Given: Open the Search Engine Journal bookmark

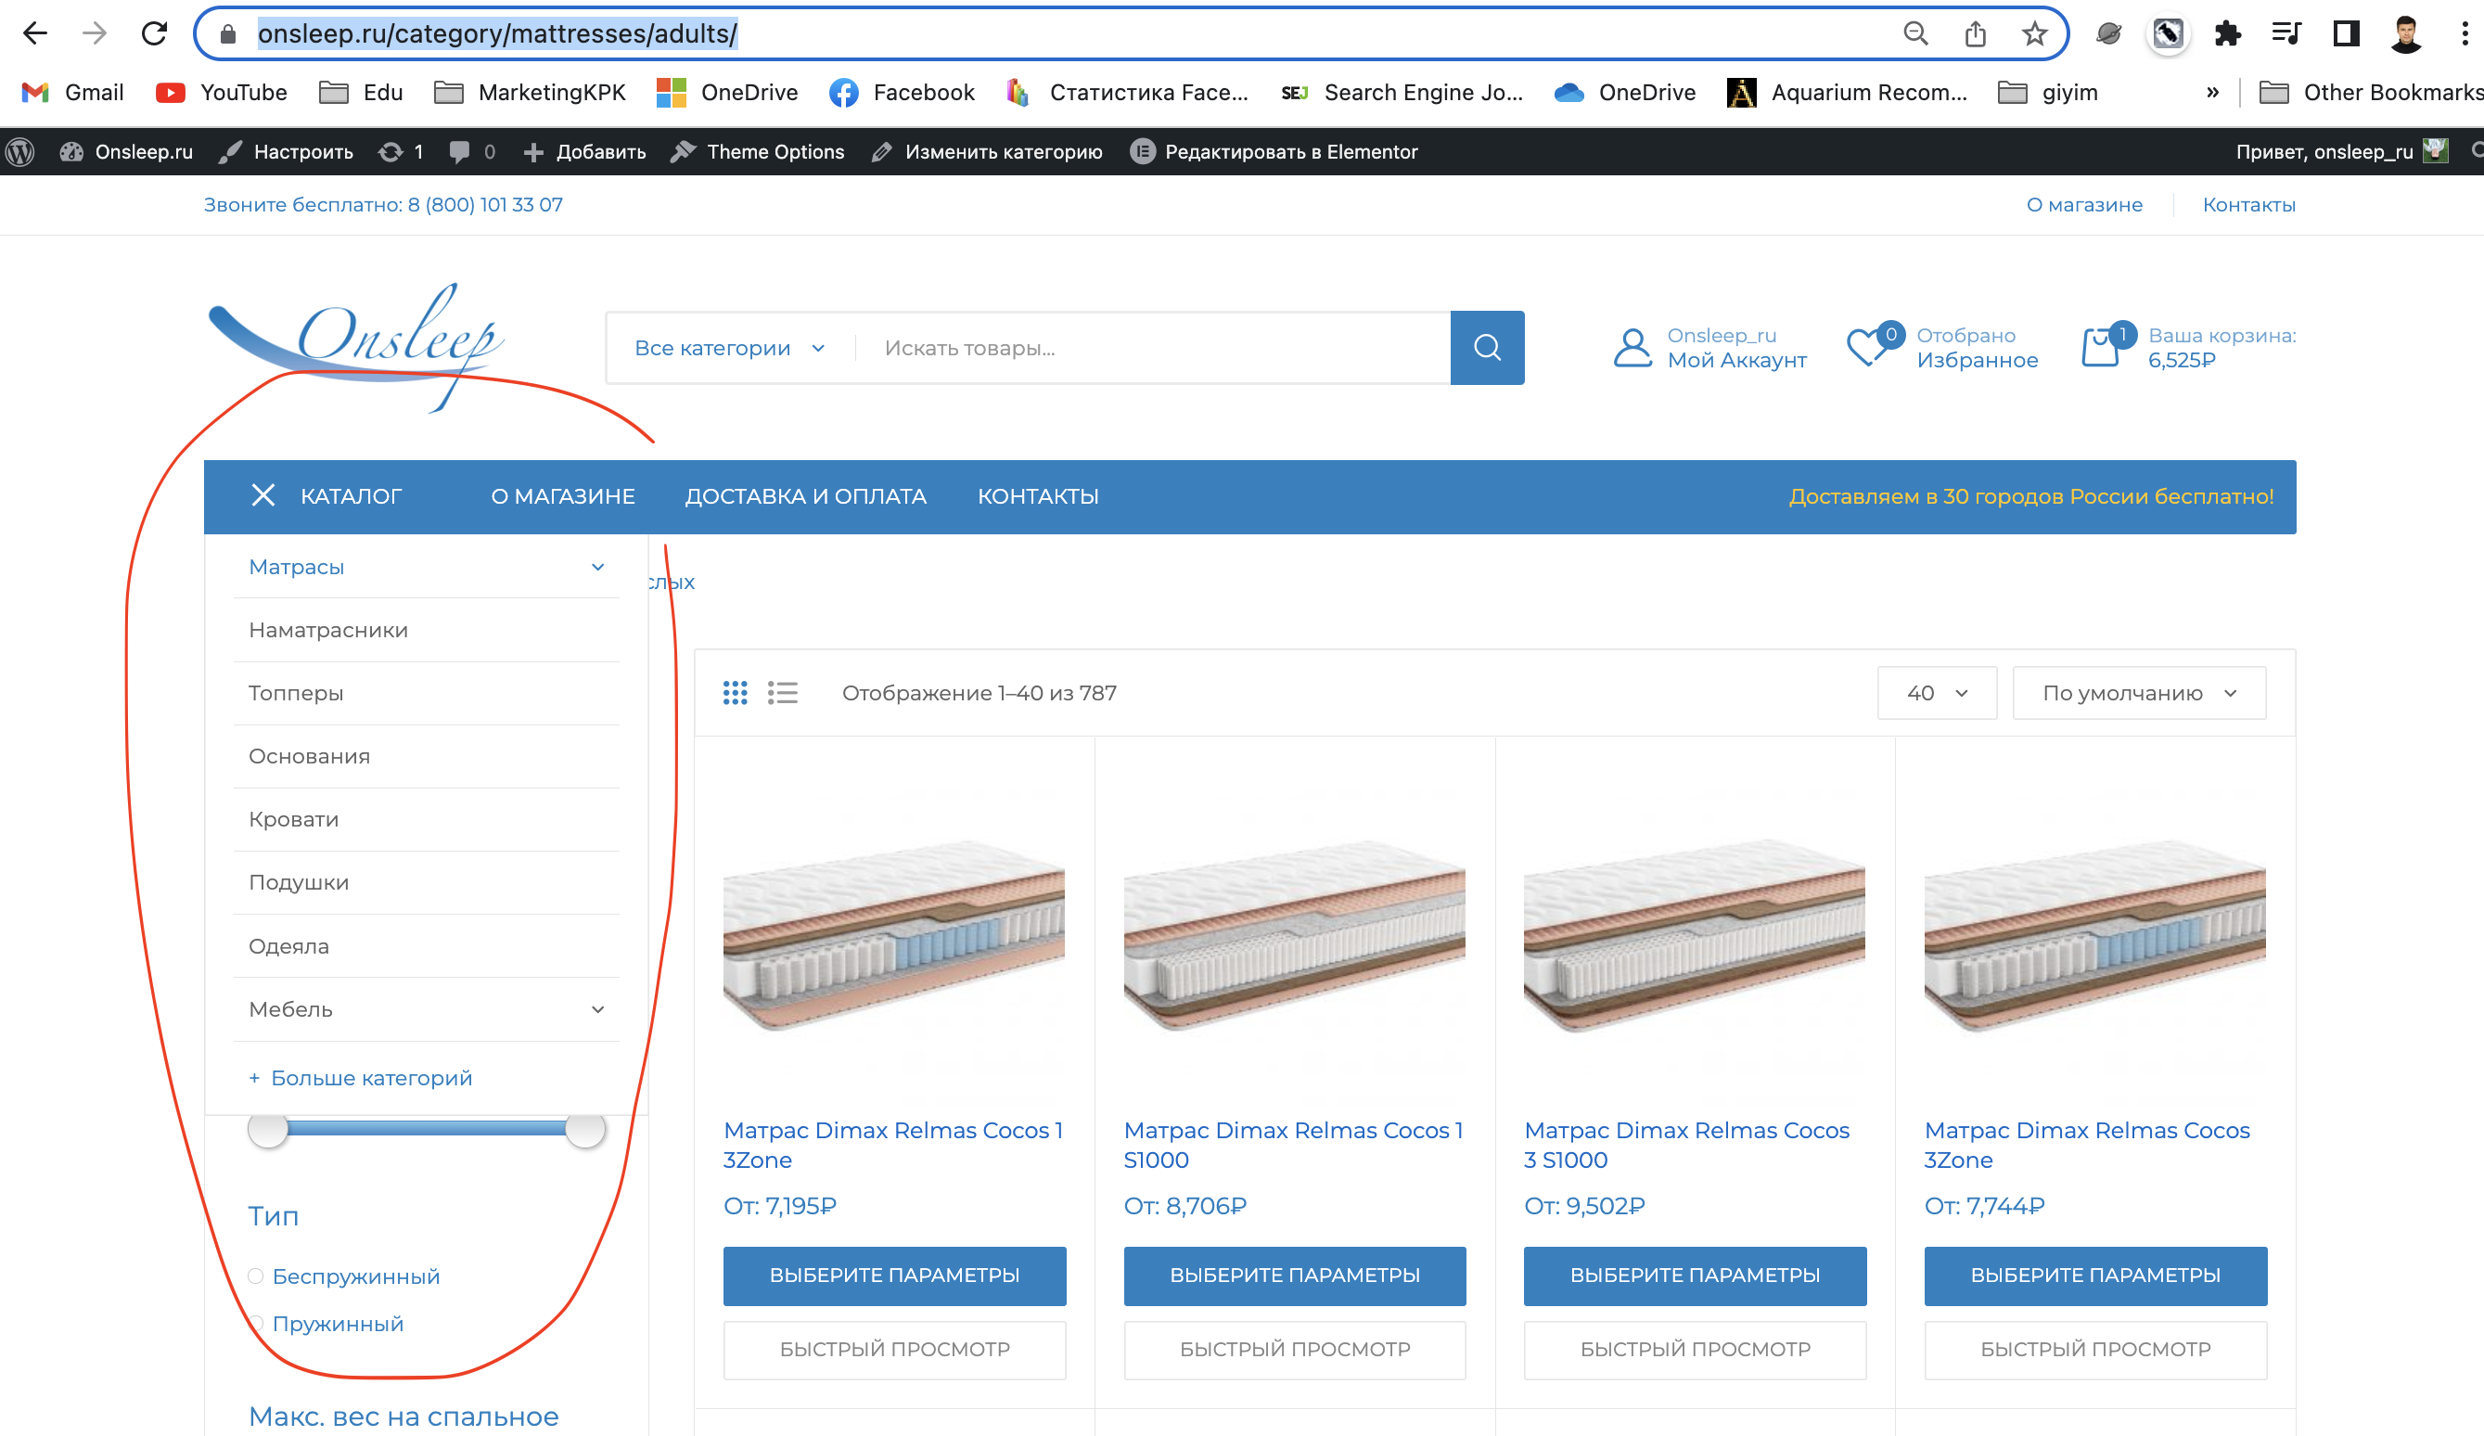Looking at the screenshot, I should (1401, 93).
